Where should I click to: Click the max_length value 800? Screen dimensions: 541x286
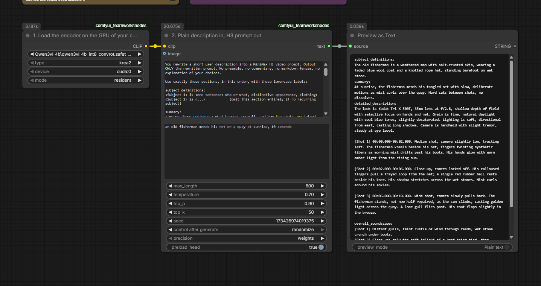pos(309,186)
